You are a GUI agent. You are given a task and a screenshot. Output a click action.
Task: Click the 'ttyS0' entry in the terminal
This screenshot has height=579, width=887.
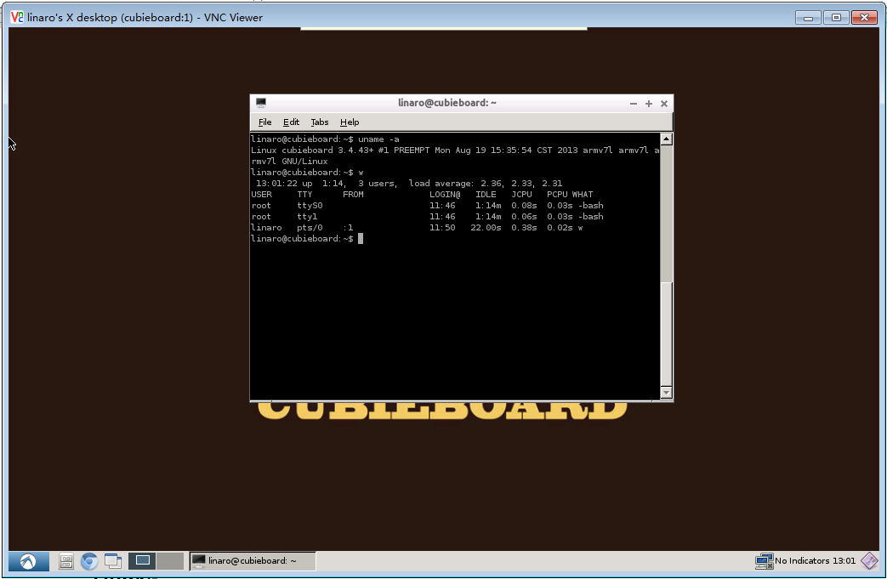pyautogui.click(x=310, y=205)
